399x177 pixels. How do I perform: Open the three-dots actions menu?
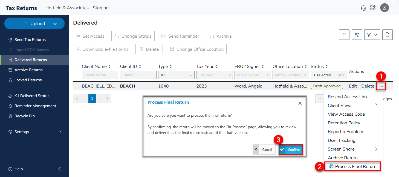coord(381,86)
